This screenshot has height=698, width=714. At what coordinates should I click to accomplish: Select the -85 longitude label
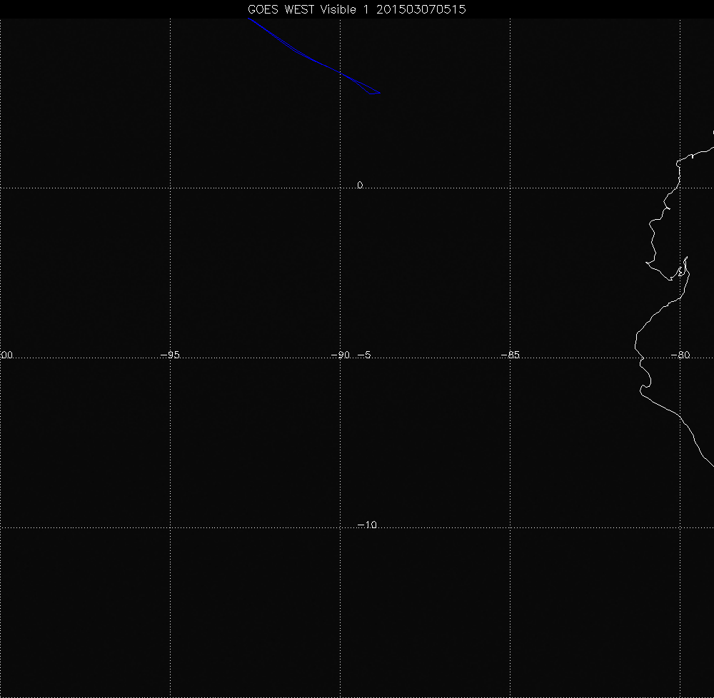pyautogui.click(x=510, y=355)
